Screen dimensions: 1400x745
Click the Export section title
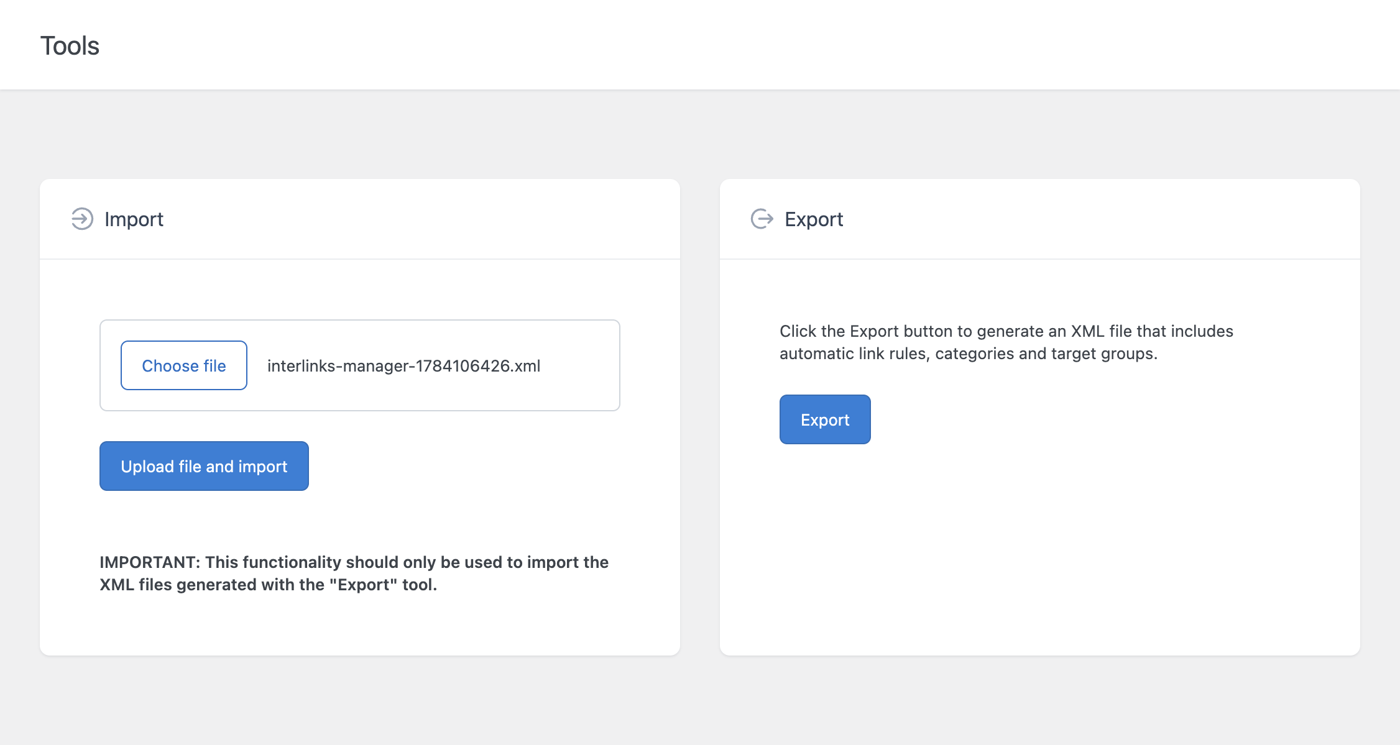point(814,219)
